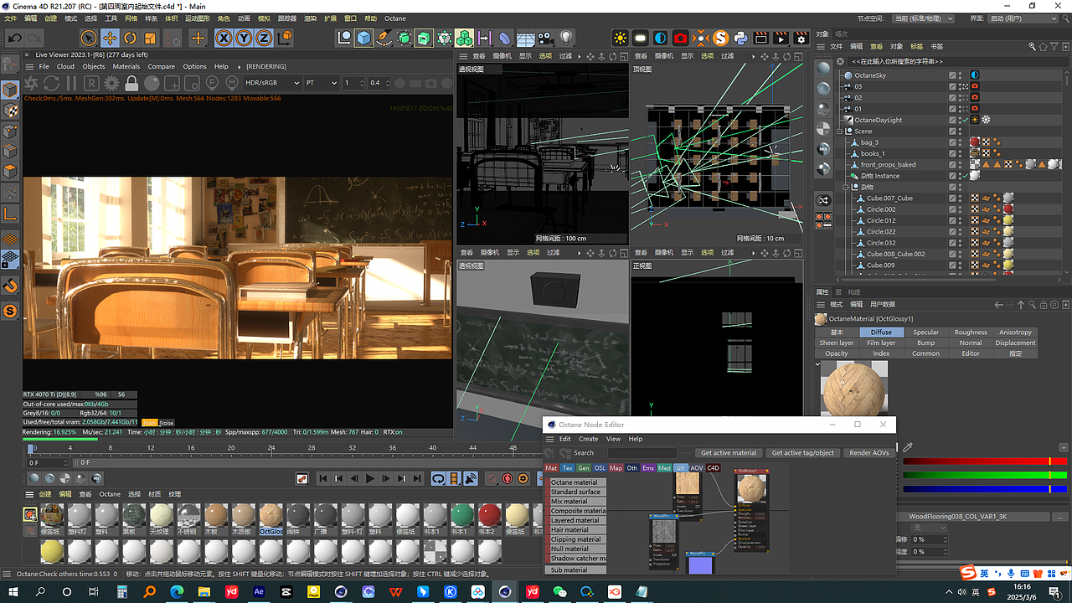
Task: Add a cube primitive object
Action: click(363, 38)
